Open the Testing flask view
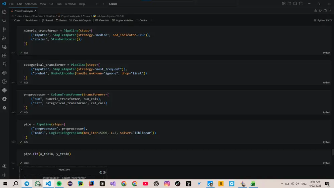 (4, 64)
